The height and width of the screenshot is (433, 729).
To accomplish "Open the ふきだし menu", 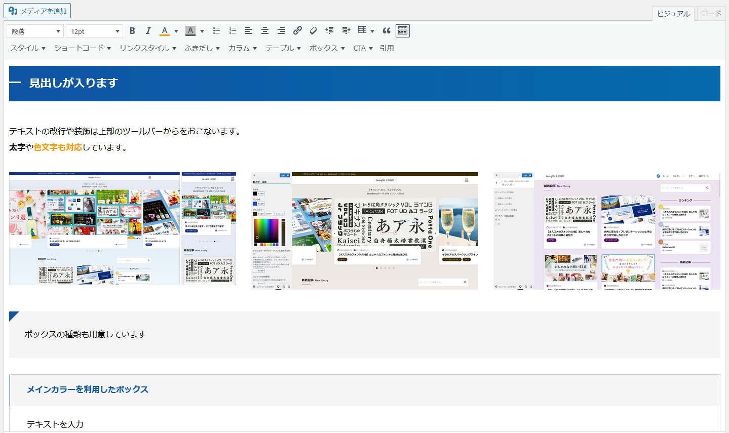I will tap(202, 48).
